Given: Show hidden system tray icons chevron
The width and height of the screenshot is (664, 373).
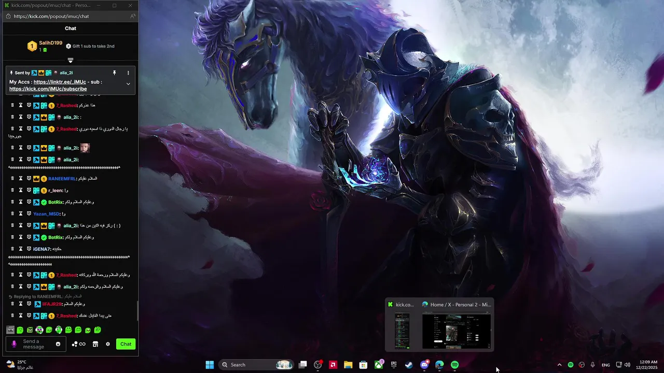Looking at the screenshot, I should pyautogui.click(x=559, y=365).
